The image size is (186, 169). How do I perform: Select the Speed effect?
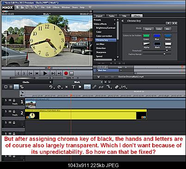(x=99, y=56)
